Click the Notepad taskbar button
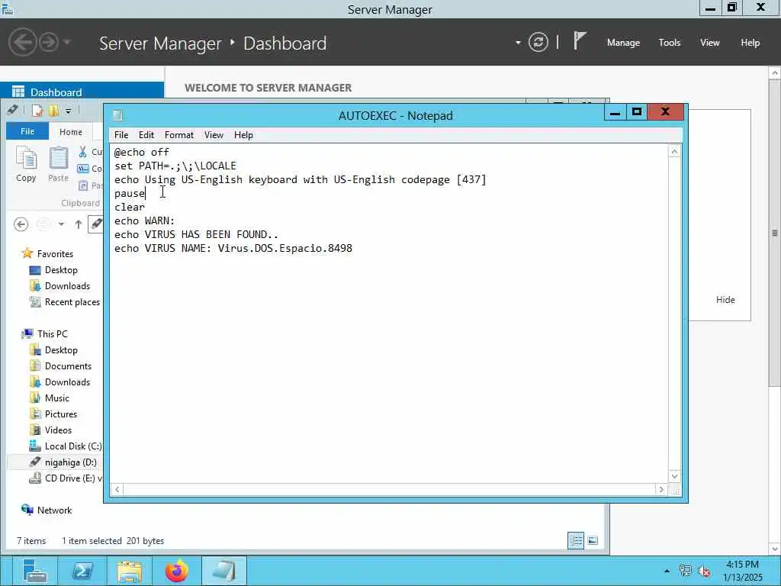Image resolution: width=781 pixels, height=586 pixels. tap(224, 571)
